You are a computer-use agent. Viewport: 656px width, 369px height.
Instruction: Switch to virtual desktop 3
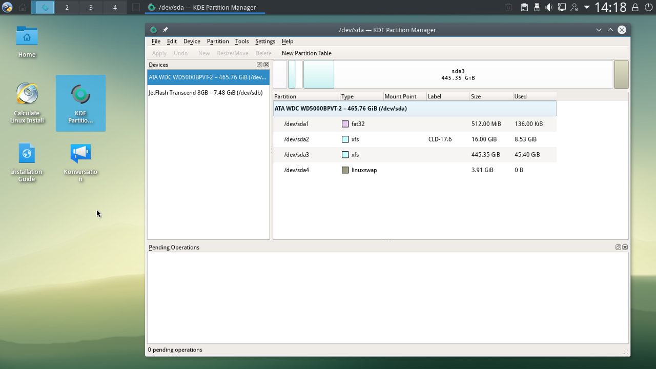click(91, 7)
